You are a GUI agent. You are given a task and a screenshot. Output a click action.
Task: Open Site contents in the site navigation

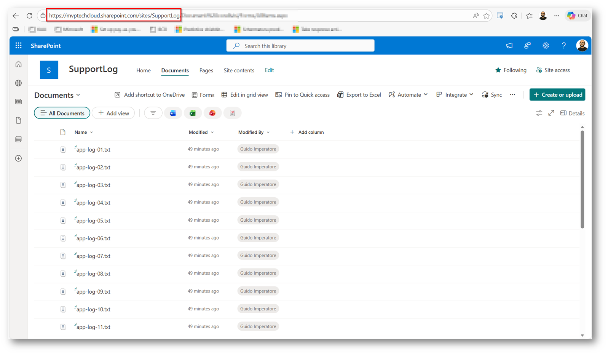point(239,70)
